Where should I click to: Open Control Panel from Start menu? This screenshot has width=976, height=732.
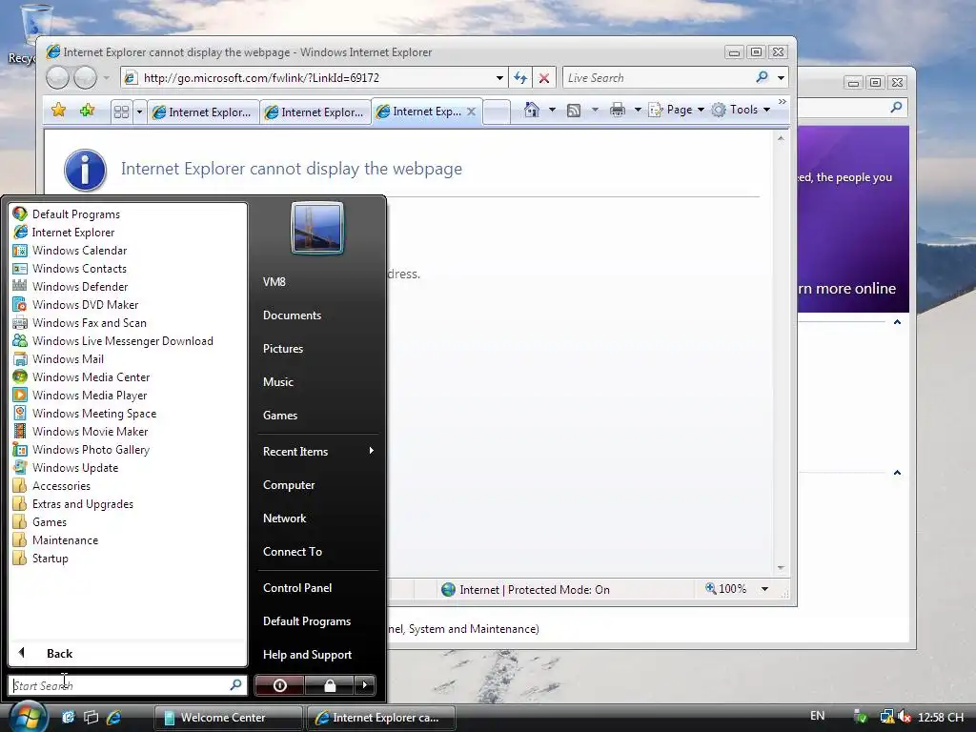[297, 587]
